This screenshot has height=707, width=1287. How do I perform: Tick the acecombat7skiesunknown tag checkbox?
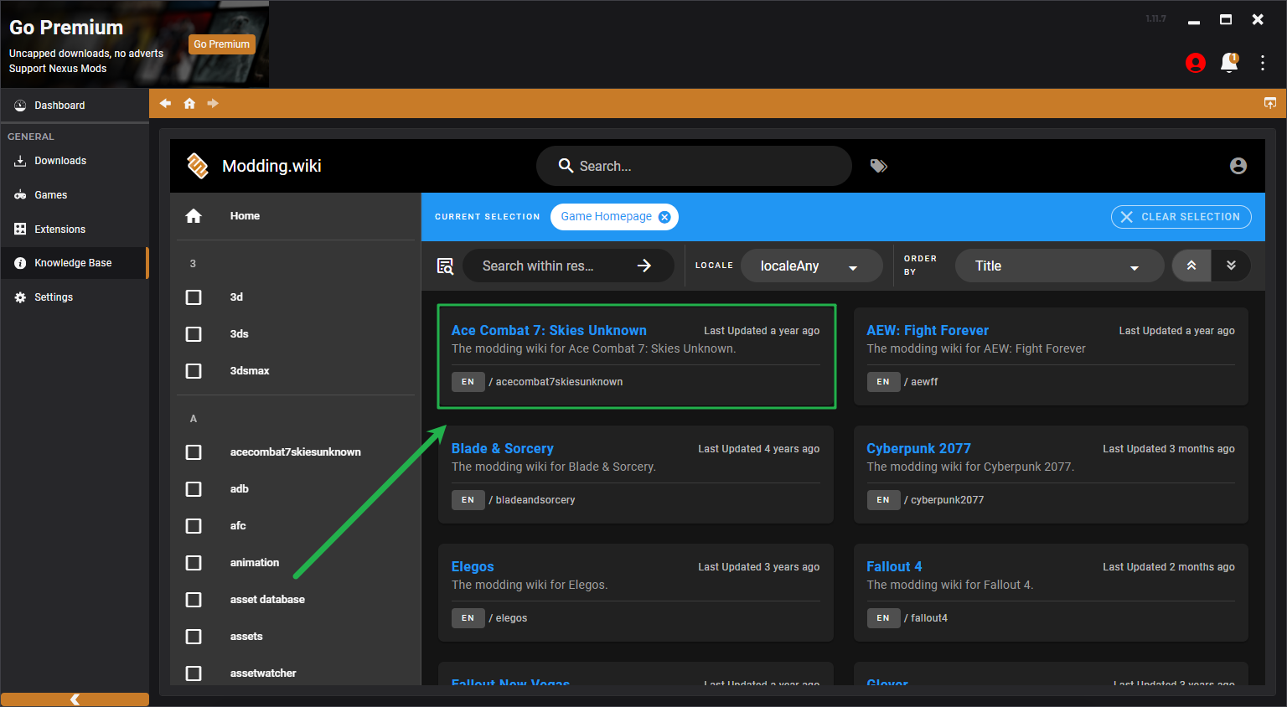coord(194,452)
